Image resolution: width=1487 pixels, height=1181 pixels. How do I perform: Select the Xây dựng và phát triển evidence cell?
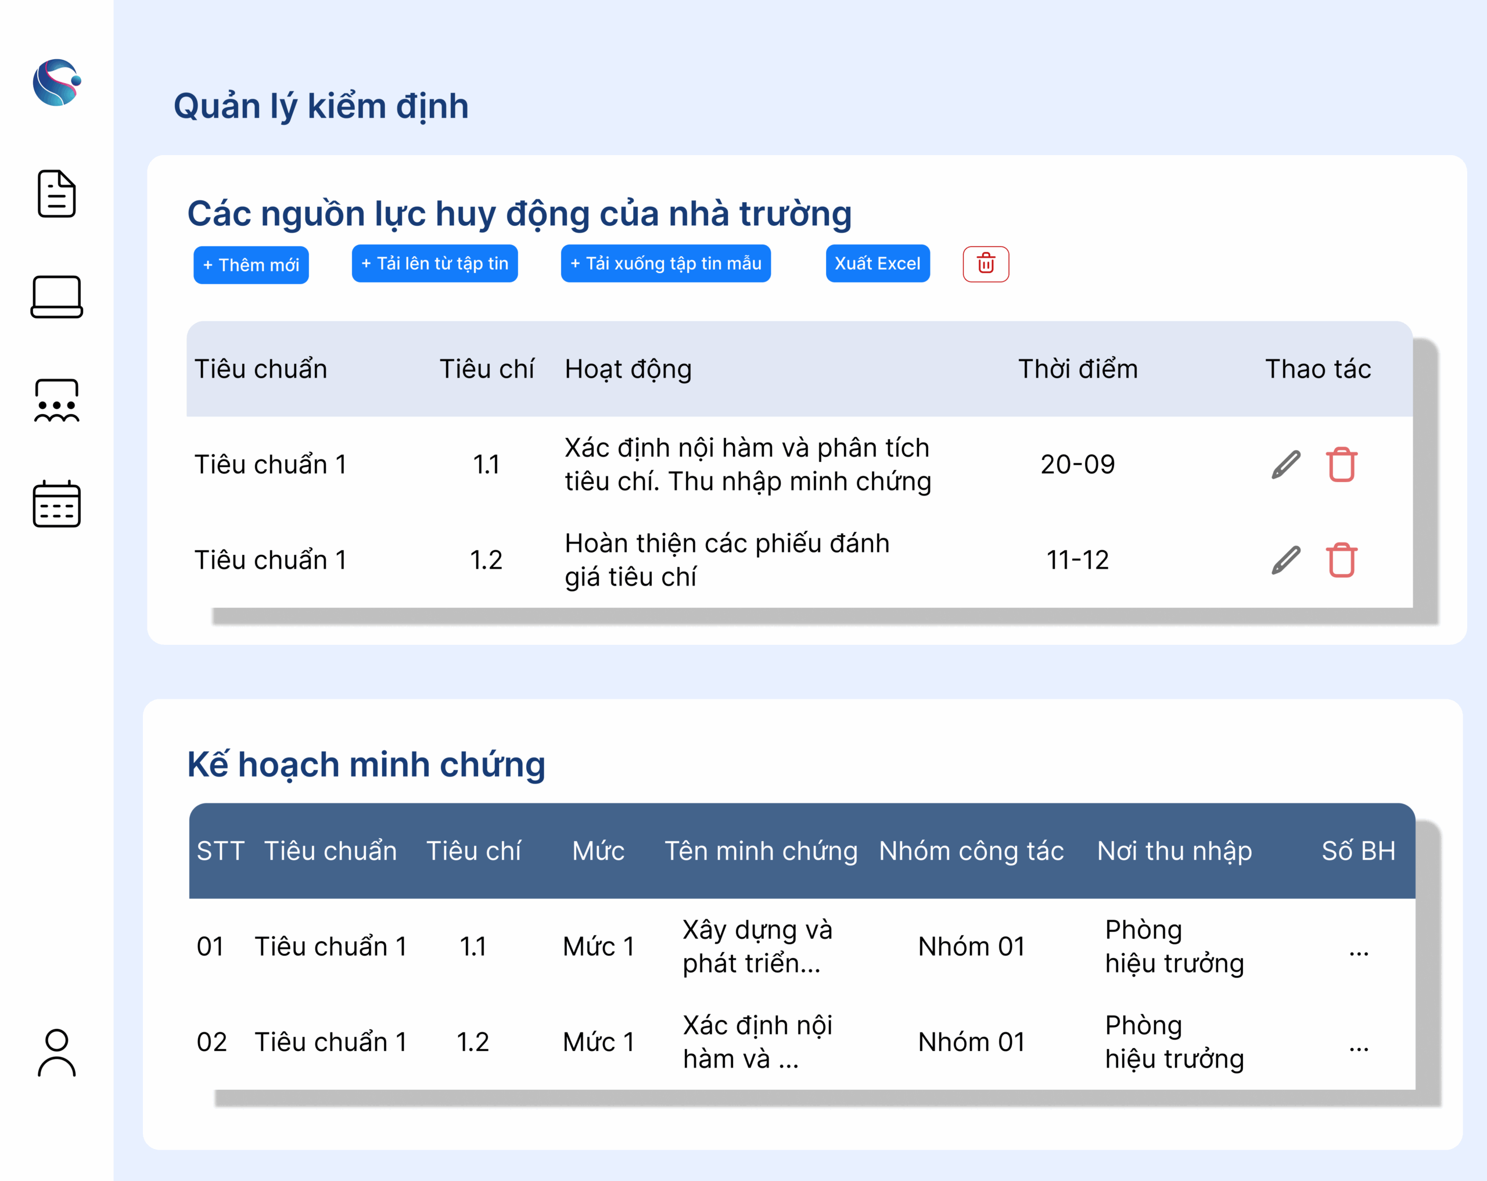click(x=757, y=946)
